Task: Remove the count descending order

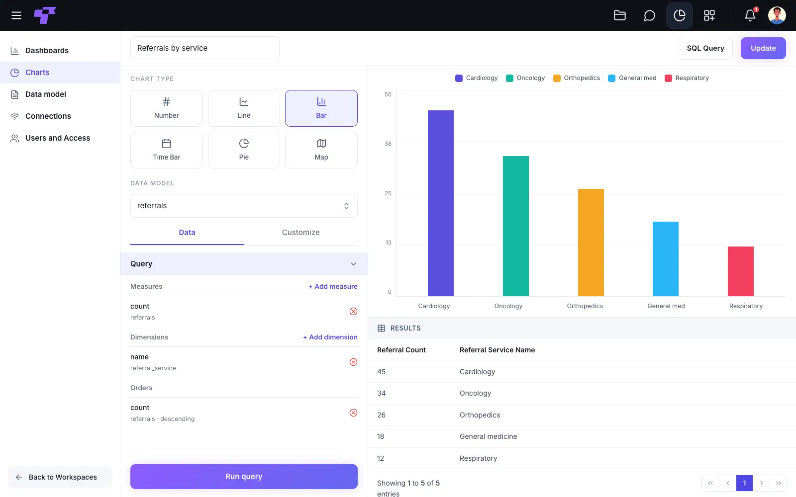Action: [353, 413]
